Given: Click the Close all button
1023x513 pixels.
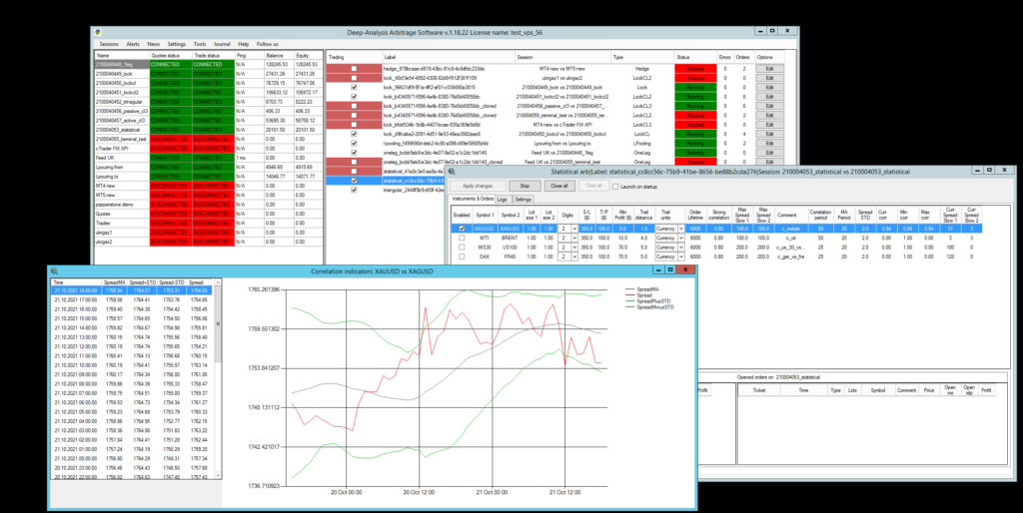Looking at the screenshot, I should [559, 186].
